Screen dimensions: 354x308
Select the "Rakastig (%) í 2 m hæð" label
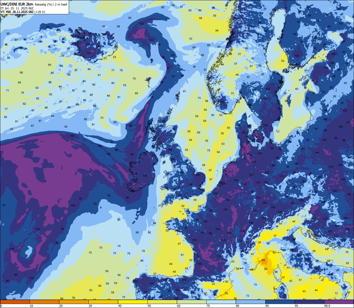coord(51,4)
